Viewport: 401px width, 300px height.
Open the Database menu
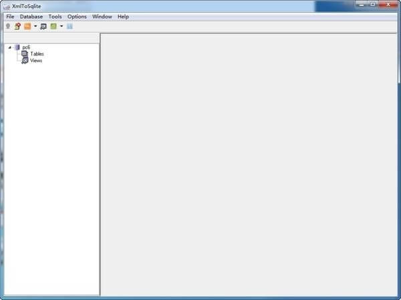coord(31,17)
